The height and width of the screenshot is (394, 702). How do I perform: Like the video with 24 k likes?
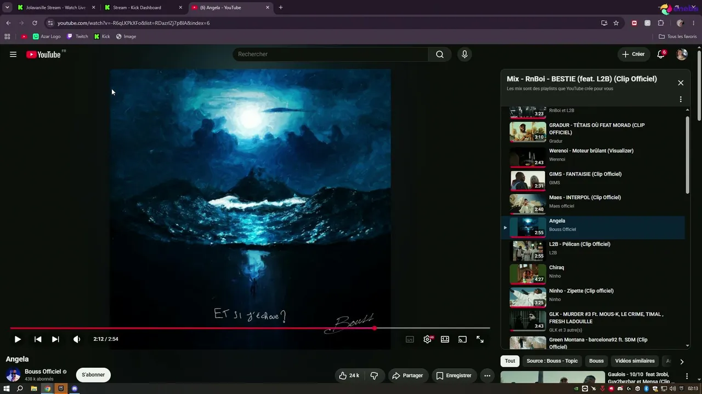click(x=349, y=375)
